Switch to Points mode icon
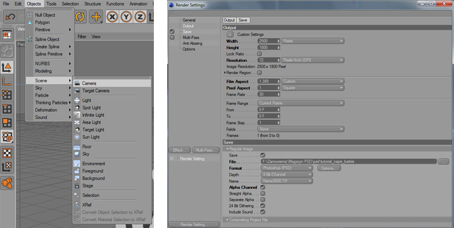This screenshot has height=228, width=454. point(7,95)
